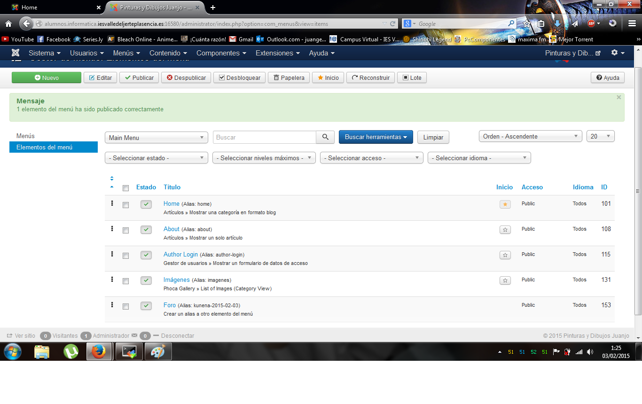Viewport: 642px width, 404px height.
Task: Toggle published status icon for Foro
Action: pyautogui.click(x=146, y=306)
